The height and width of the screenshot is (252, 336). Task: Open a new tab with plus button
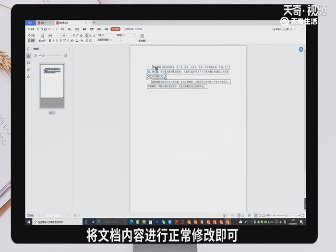(x=94, y=23)
